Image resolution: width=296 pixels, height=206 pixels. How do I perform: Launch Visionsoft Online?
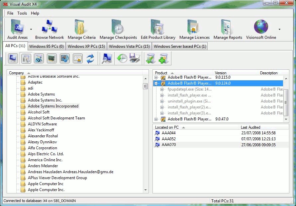point(261,30)
